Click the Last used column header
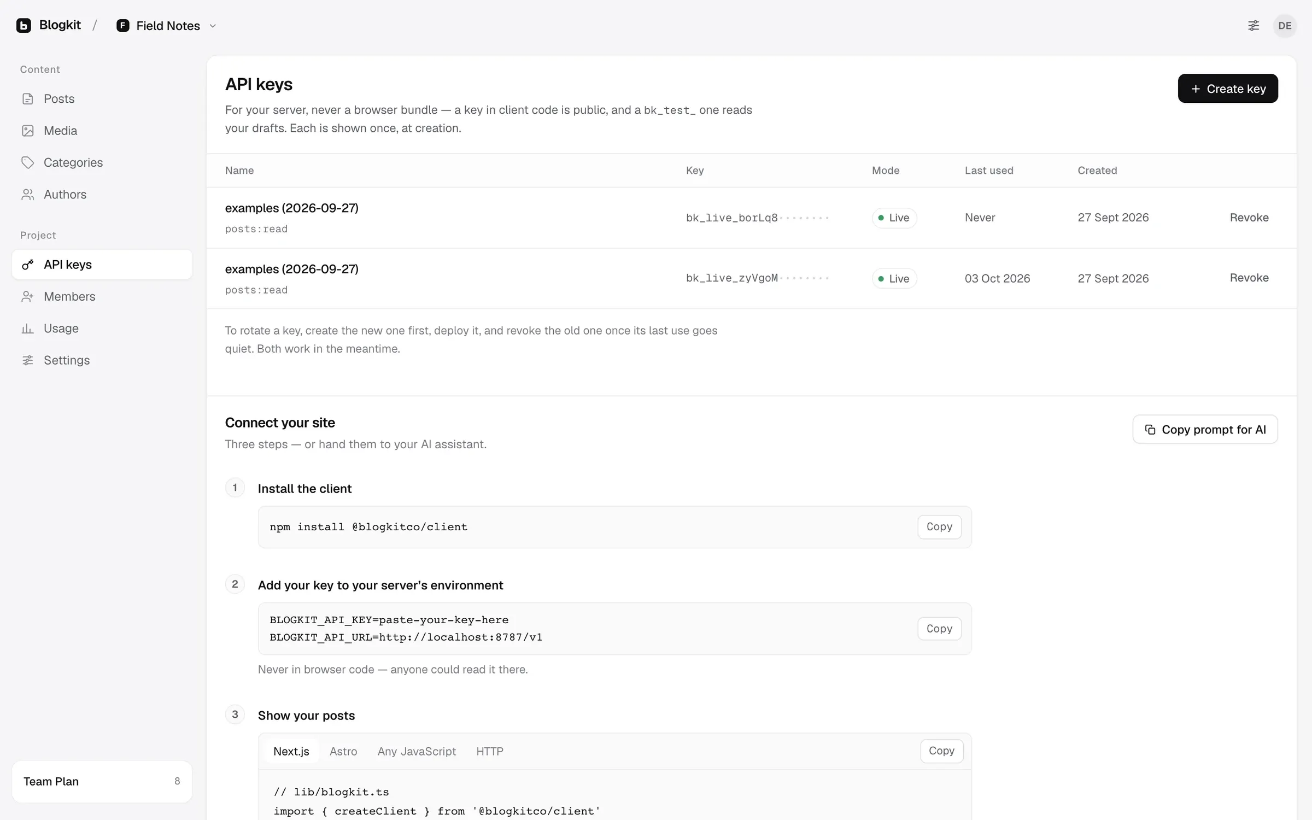1312x820 pixels. [x=989, y=171]
